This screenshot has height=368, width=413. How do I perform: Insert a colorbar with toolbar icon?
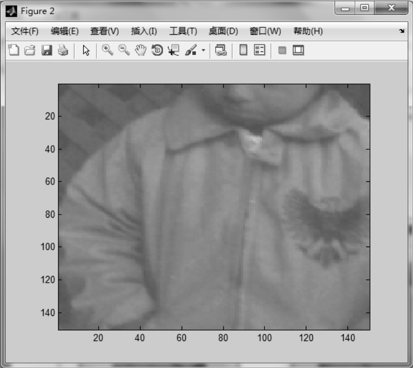pos(243,50)
